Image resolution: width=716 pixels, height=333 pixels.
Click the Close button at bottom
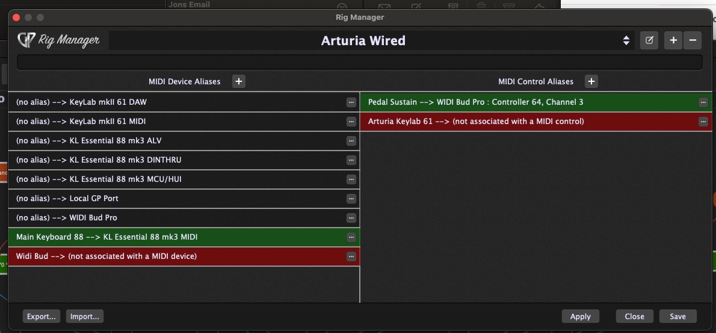click(634, 316)
